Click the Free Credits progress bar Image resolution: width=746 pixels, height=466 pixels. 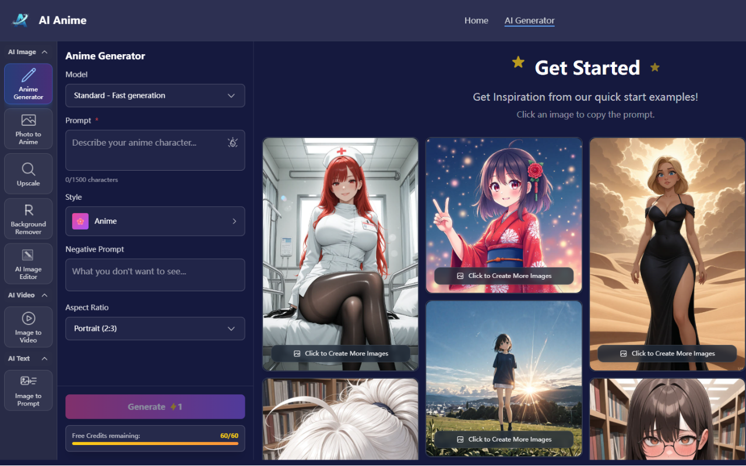pyautogui.click(x=154, y=444)
